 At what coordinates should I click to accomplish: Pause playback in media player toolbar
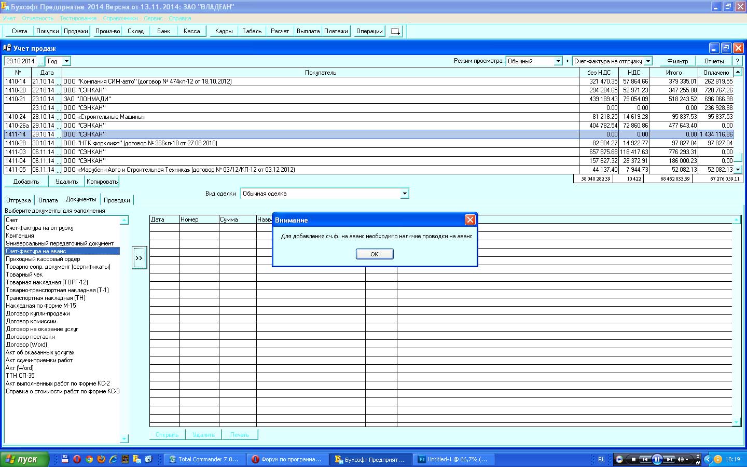pyautogui.click(x=657, y=459)
